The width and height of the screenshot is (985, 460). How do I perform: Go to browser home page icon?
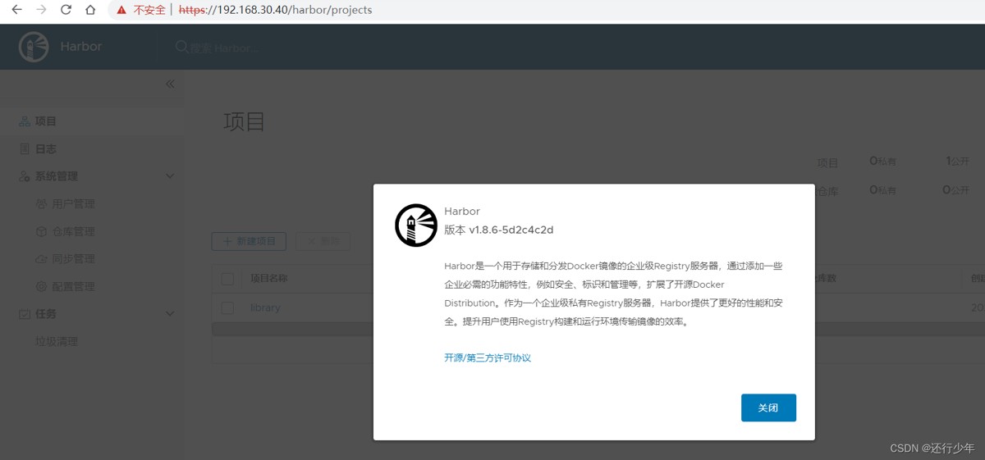click(x=91, y=11)
